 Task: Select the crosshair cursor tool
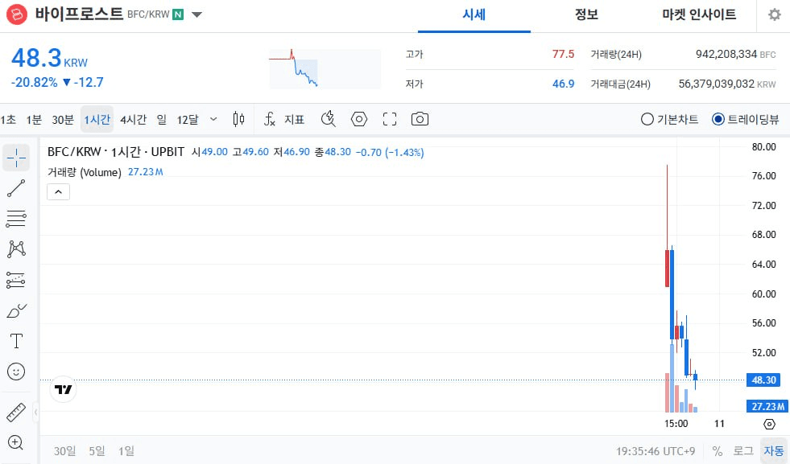click(x=16, y=158)
